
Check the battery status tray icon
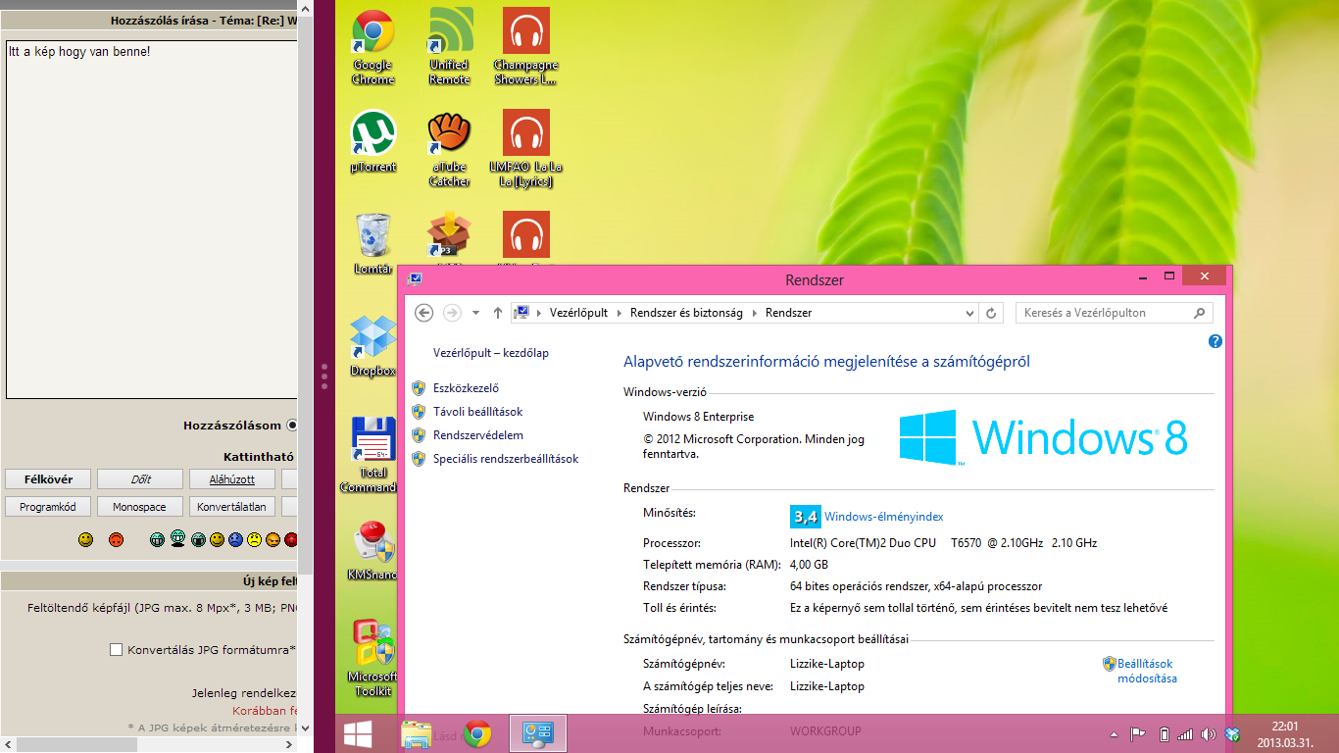(1165, 734)
